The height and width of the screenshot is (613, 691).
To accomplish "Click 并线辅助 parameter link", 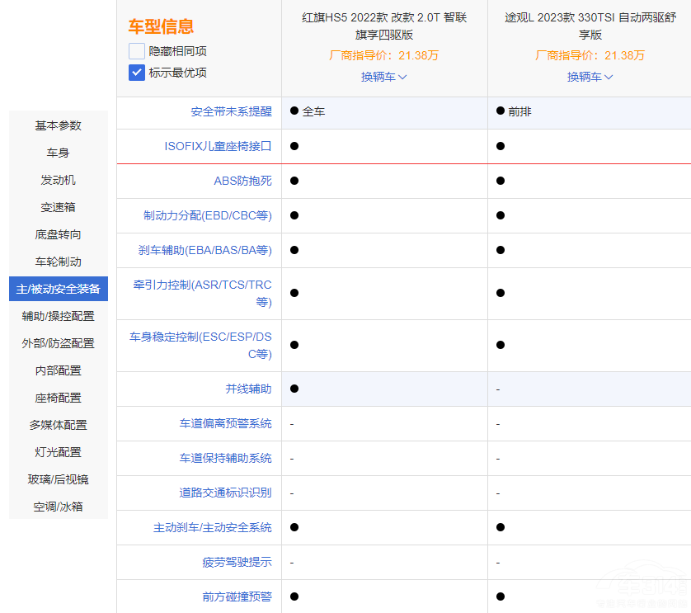I will [x=248, y=389].
